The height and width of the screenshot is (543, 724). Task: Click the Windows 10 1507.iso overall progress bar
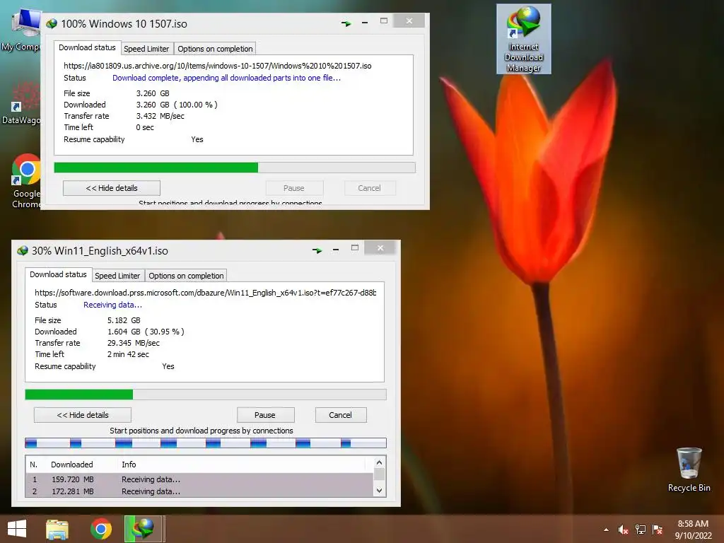[x=235, y=168]
